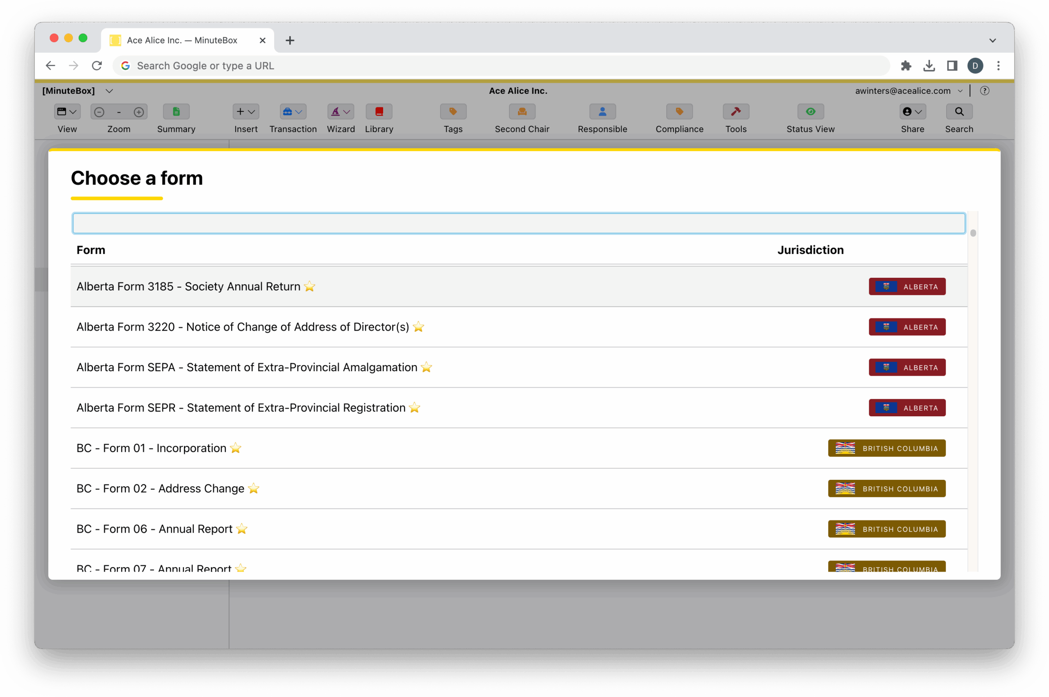Screen dimensions: 1049x697
Task: Click the Library book icon
Action: pyautogui.click(x=379, y=111)
